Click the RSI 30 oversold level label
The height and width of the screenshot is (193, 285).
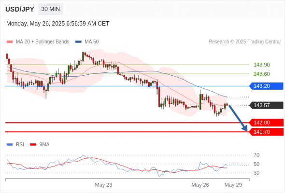256,173
